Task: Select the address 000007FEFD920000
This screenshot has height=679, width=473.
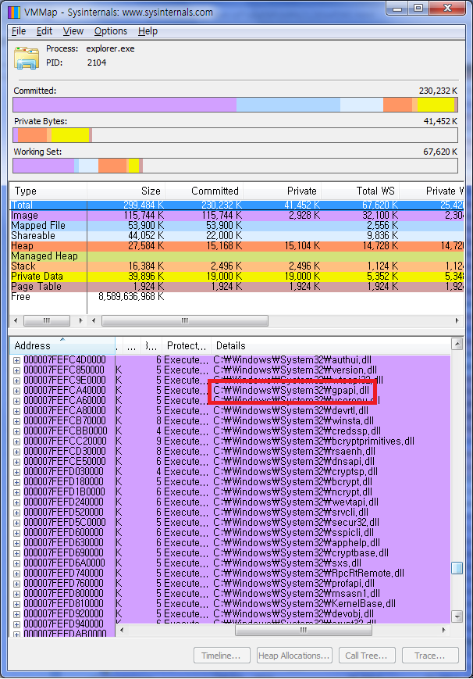Action: click(63, 614)
